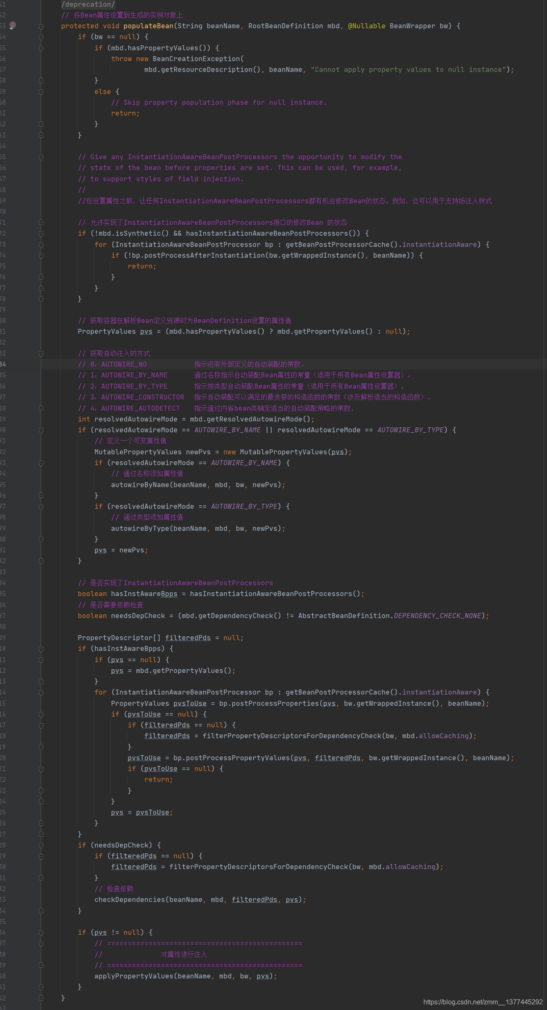Viewport: 547px width, 1010px height.
Task: Click the checkDependencies method call
Action: (x=129, y=899)
